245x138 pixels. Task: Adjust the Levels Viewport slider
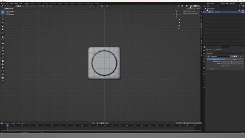[231, 62]
